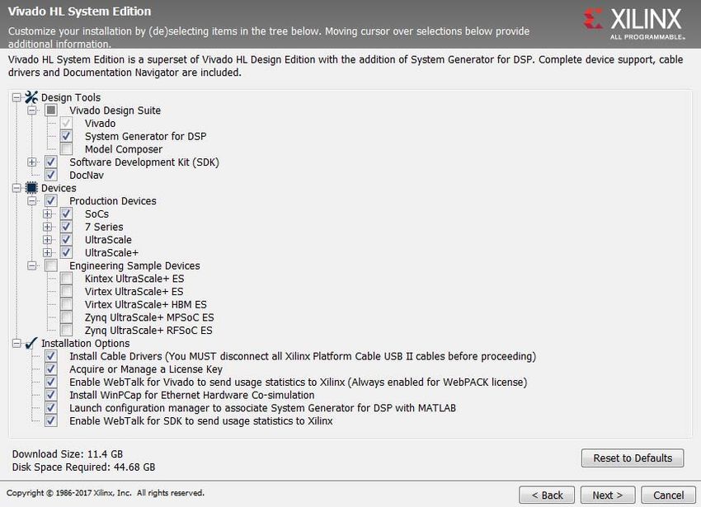701x507 pixels.
Task: Select the Devices label
Action: pos(59,188)
